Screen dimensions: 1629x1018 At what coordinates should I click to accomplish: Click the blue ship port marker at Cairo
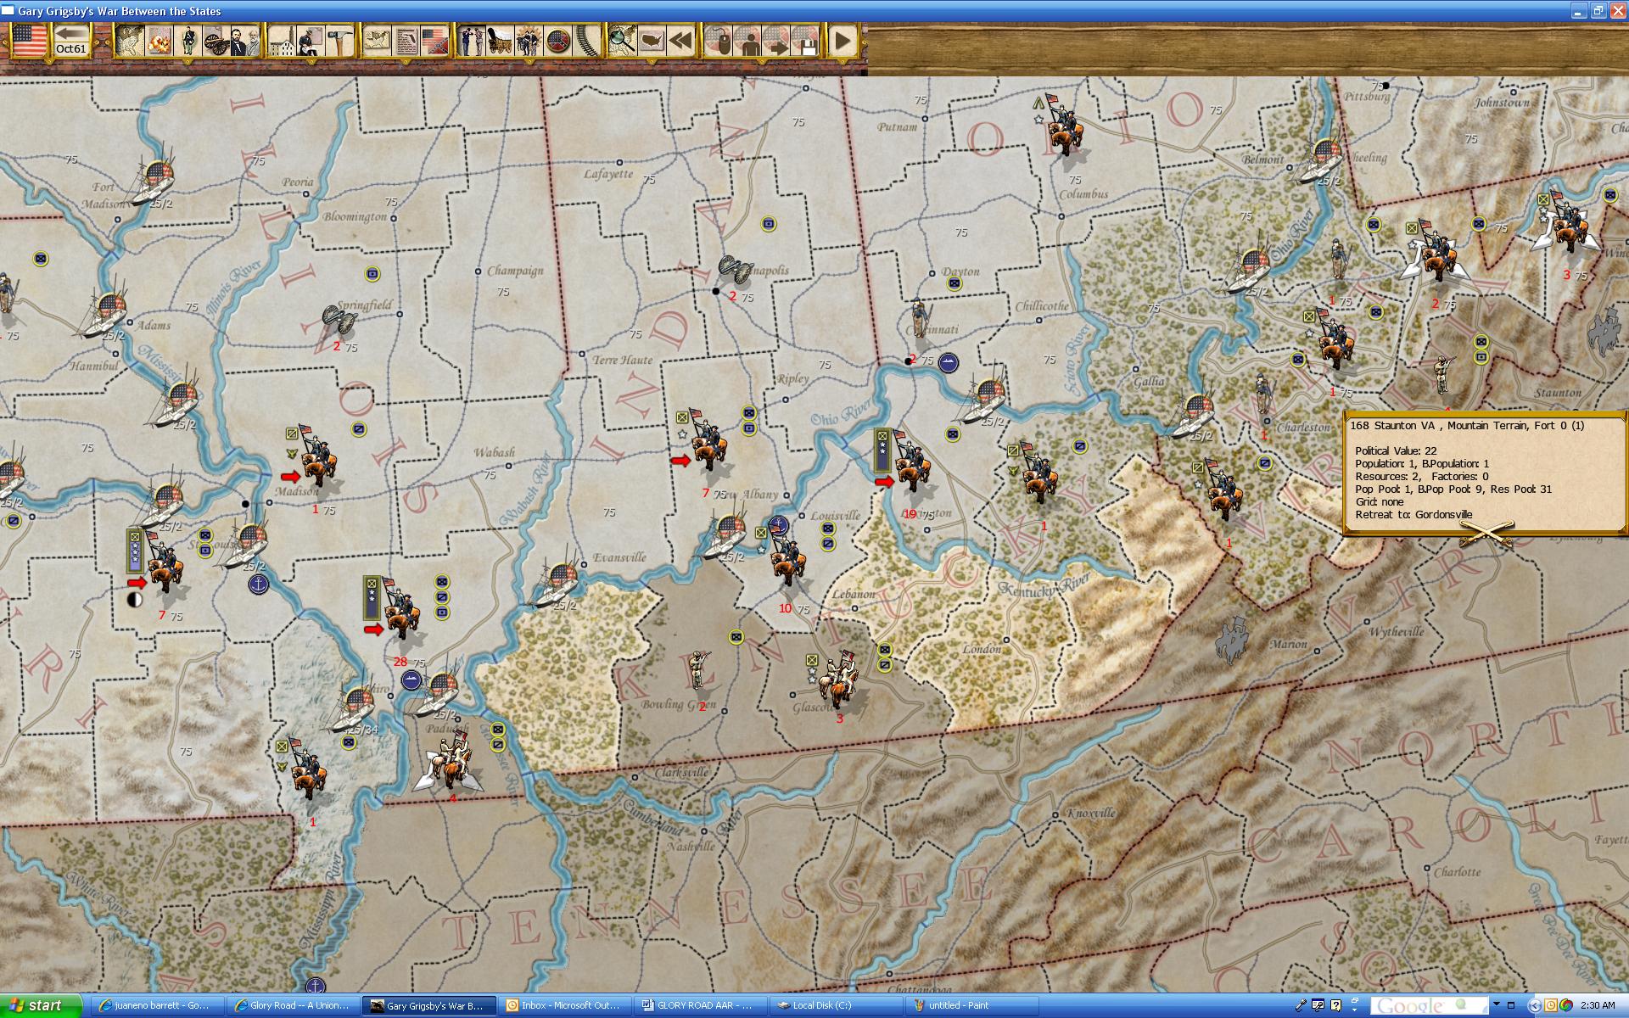(x=411, y=680)
